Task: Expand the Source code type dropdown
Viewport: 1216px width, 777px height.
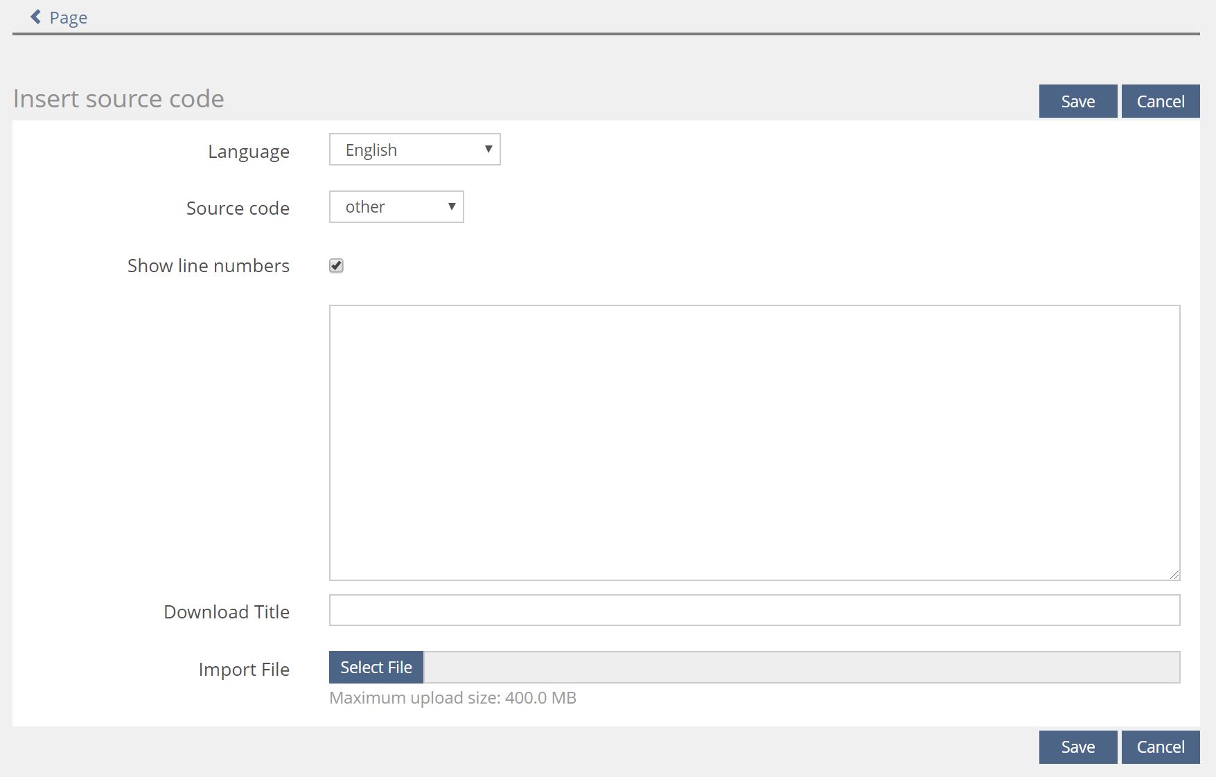Action: click(x=396, y=207)
